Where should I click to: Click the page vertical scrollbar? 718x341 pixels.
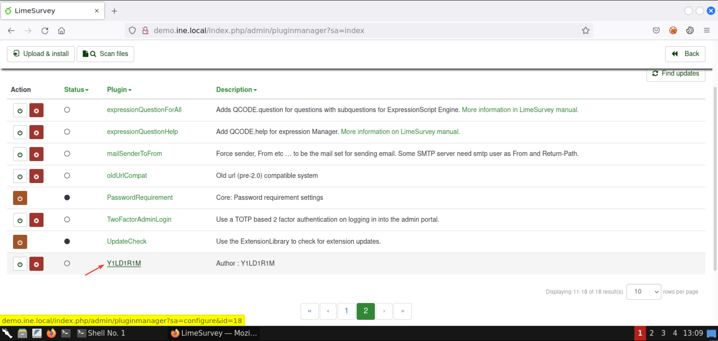715,179
